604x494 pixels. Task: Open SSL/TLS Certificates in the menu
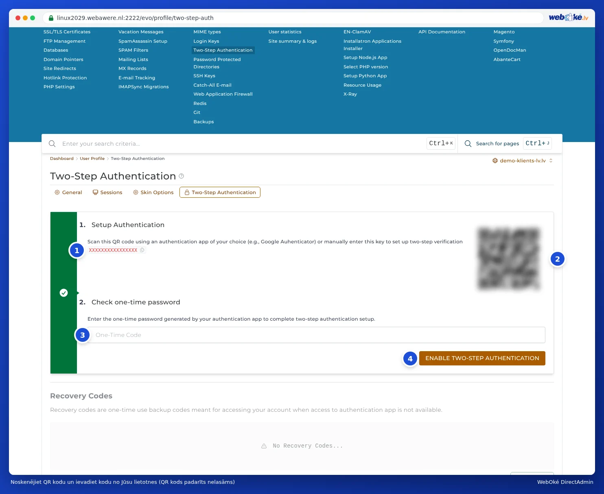pos(67,32)
